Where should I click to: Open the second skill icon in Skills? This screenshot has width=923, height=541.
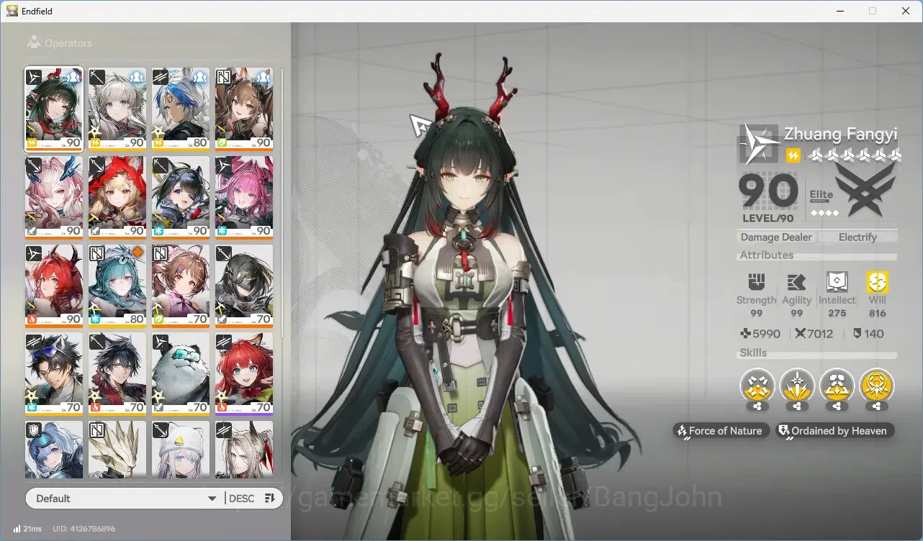pyautogui.click(x=797, y=386)
